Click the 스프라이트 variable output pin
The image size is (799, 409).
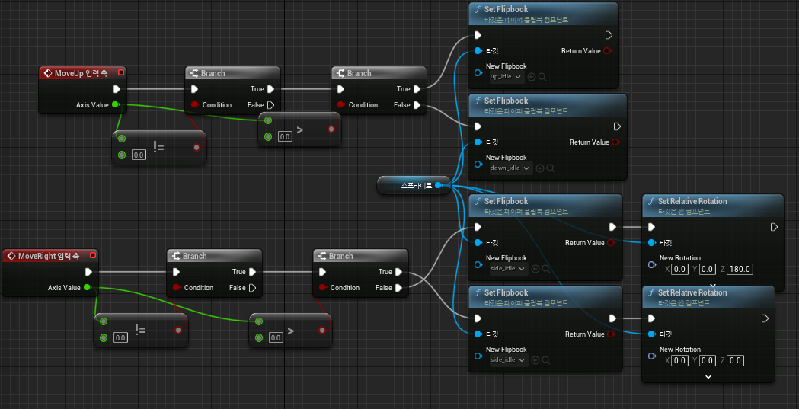point(439,185)
